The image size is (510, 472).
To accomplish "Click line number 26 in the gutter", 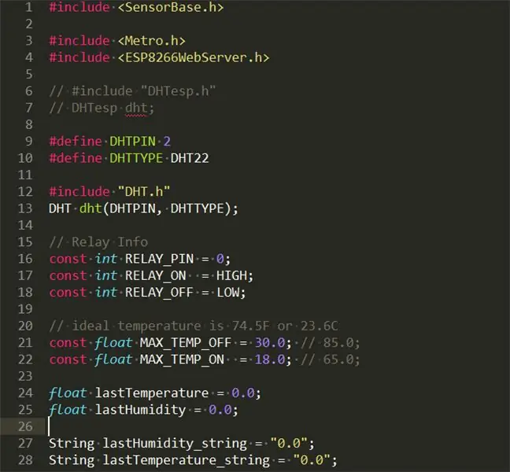I will (x=25, y=426).
